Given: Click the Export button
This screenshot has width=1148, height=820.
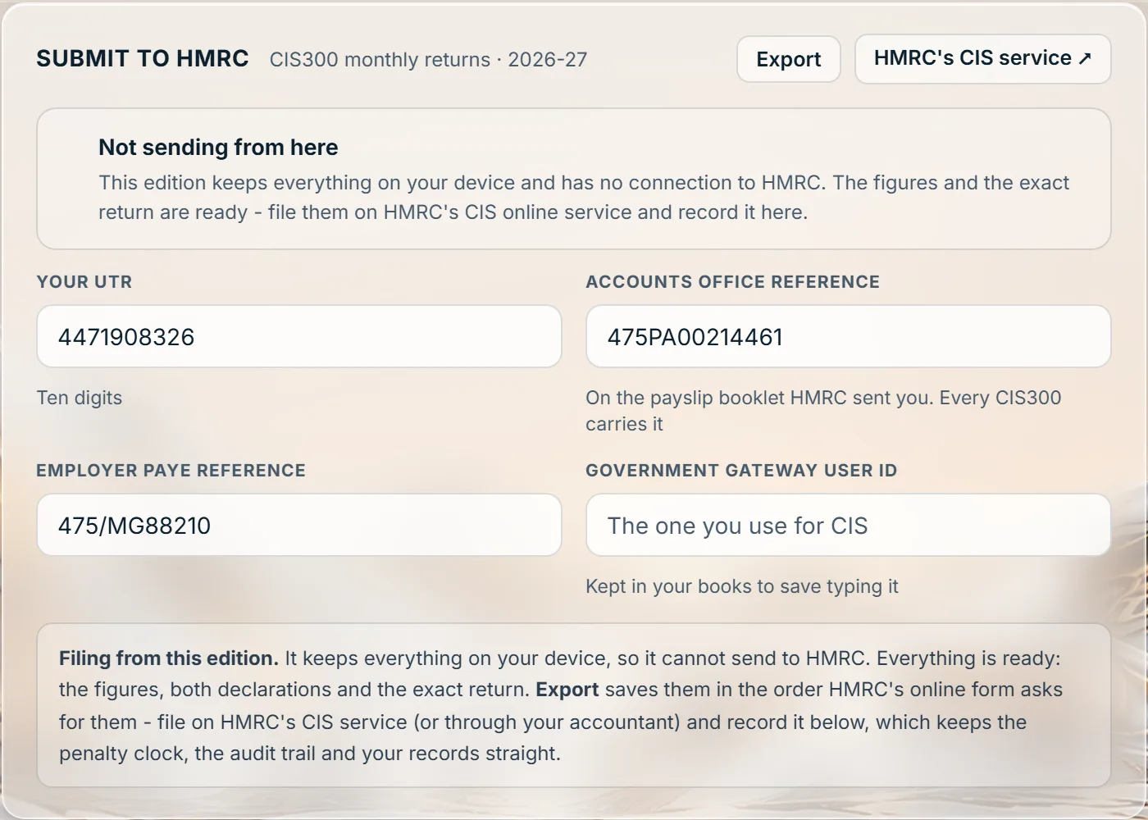Looking at the screenshot, I should 789,59.
